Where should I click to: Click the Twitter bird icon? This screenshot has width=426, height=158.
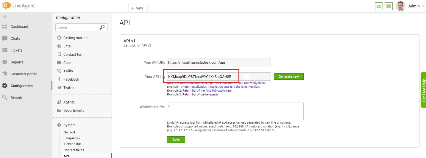pyautogui.click(x=59, y=87)
